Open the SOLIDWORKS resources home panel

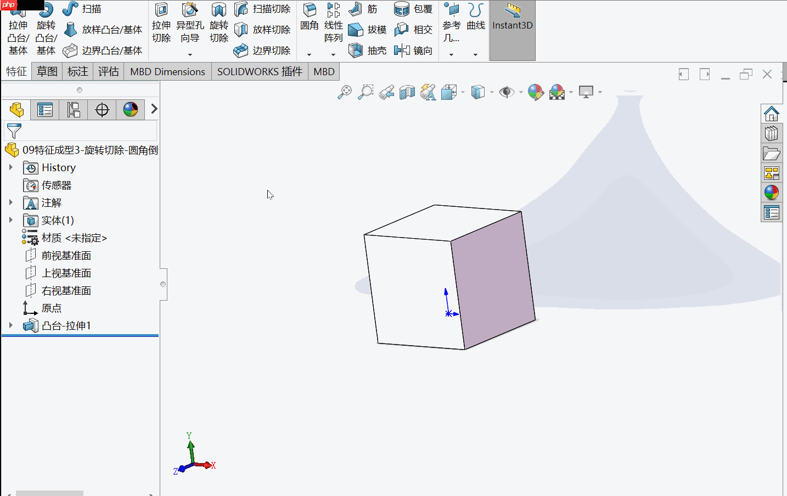[x=771, y=114]
